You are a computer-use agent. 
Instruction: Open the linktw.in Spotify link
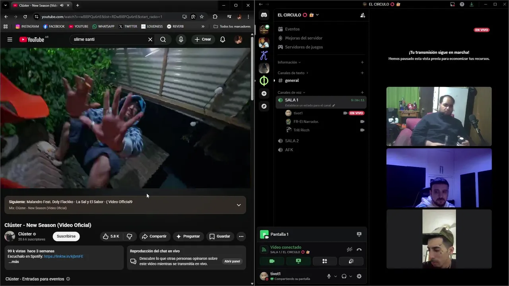(64, 257)
